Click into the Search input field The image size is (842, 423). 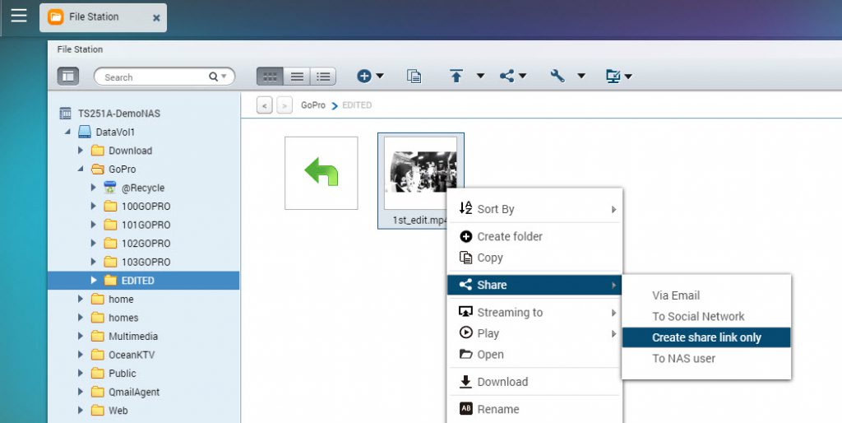152,77
